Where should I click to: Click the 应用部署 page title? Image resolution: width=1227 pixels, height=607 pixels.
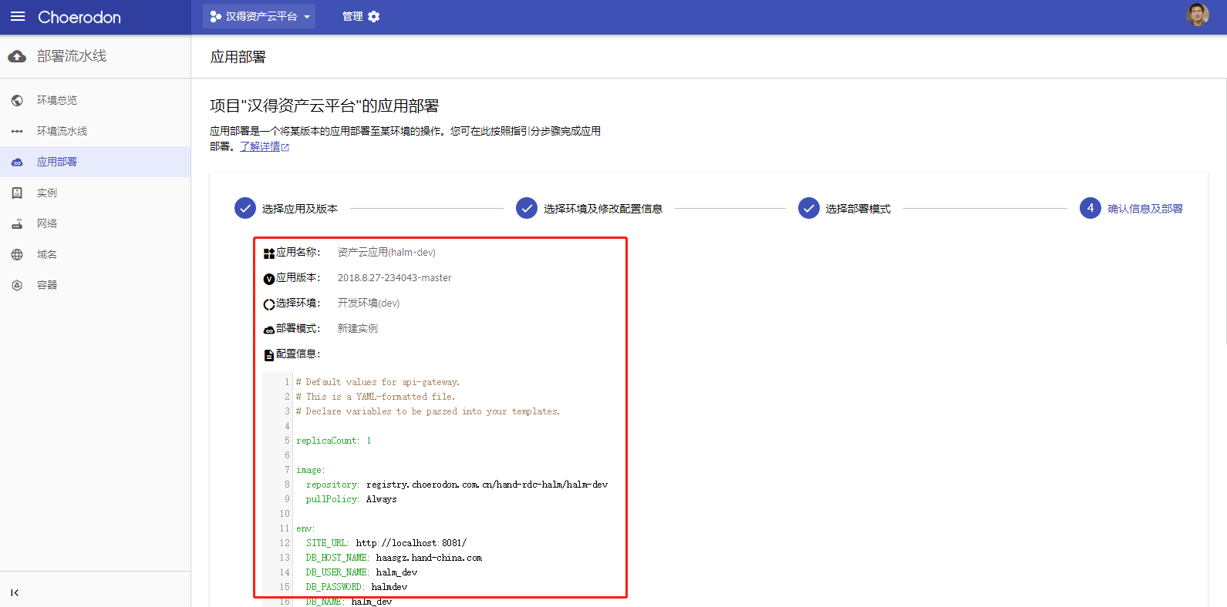click(238, 57)
